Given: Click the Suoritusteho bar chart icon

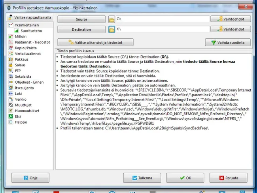Looking at the screenshot, I should [x=16, y=31].
